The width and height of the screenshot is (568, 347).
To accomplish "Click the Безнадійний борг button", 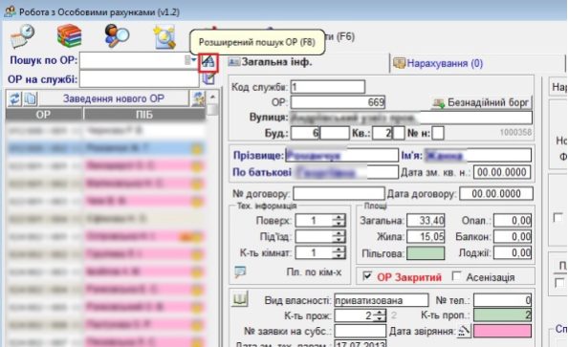I will point(481,103).
